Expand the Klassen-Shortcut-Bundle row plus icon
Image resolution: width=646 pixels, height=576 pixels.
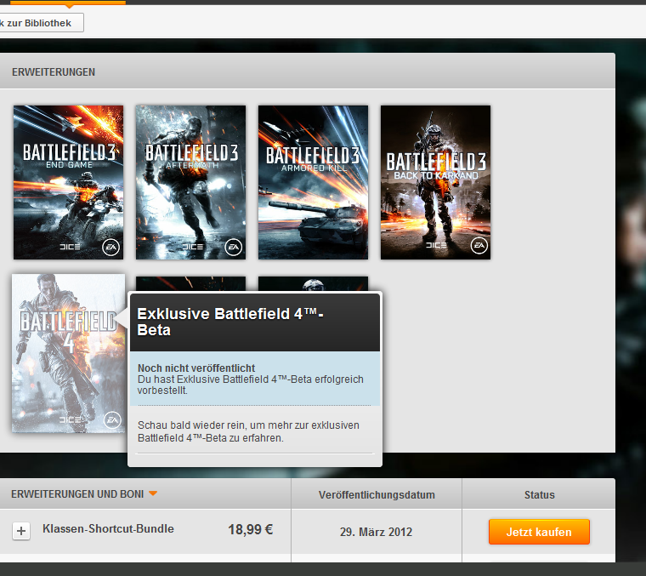pos(21,531)
